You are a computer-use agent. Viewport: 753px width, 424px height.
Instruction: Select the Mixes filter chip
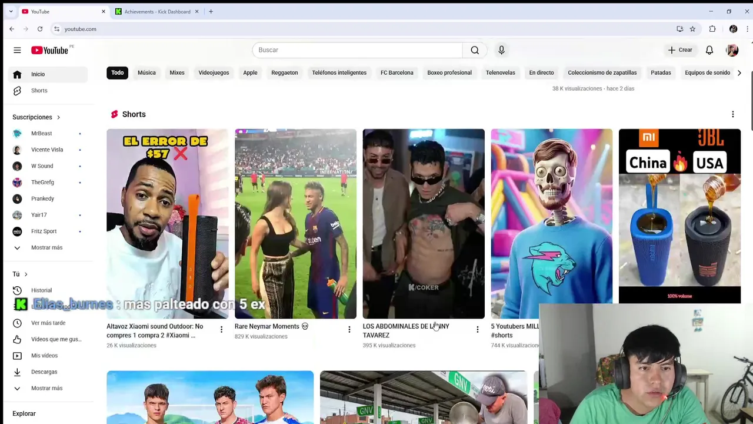(177, 73)
